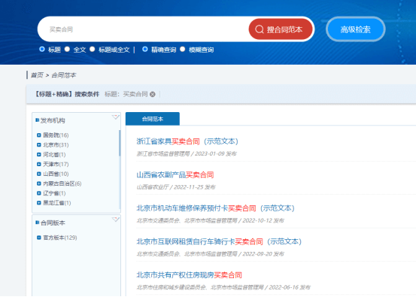This screenshot has width=416, height=297.
Task: Click the 山西省农业厅 / 2022-11-25 text
Action: tap(176, 187)
